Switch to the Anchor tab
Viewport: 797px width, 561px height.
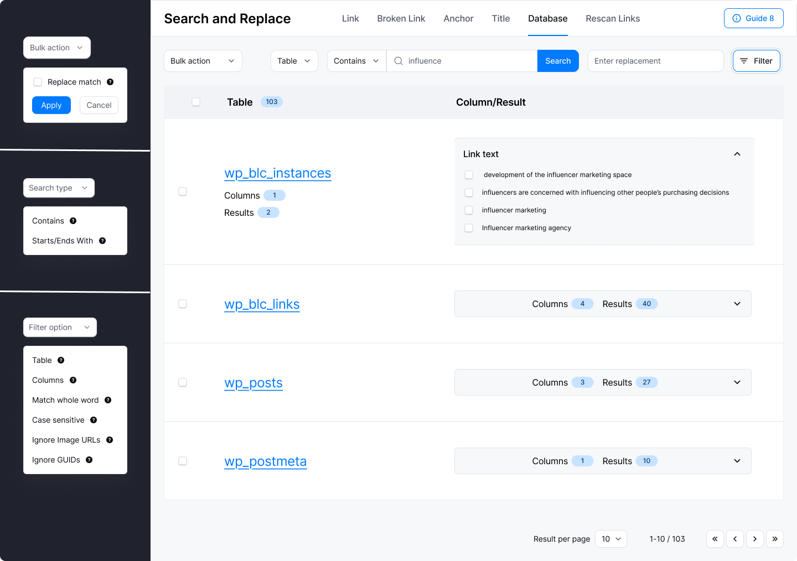coord(458,18)
